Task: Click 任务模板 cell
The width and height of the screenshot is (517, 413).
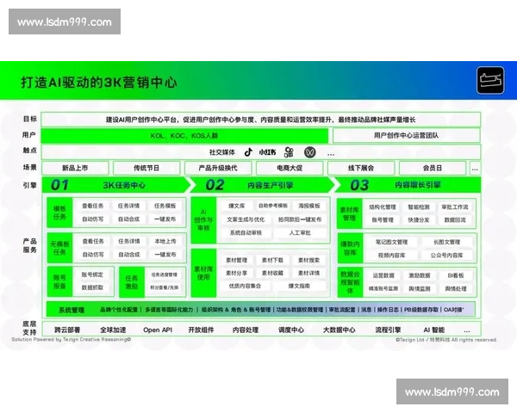Action: (165, 206)
